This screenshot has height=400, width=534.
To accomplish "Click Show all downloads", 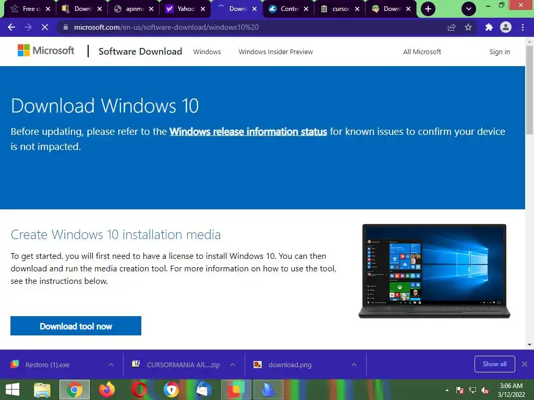I will [494, 364].
